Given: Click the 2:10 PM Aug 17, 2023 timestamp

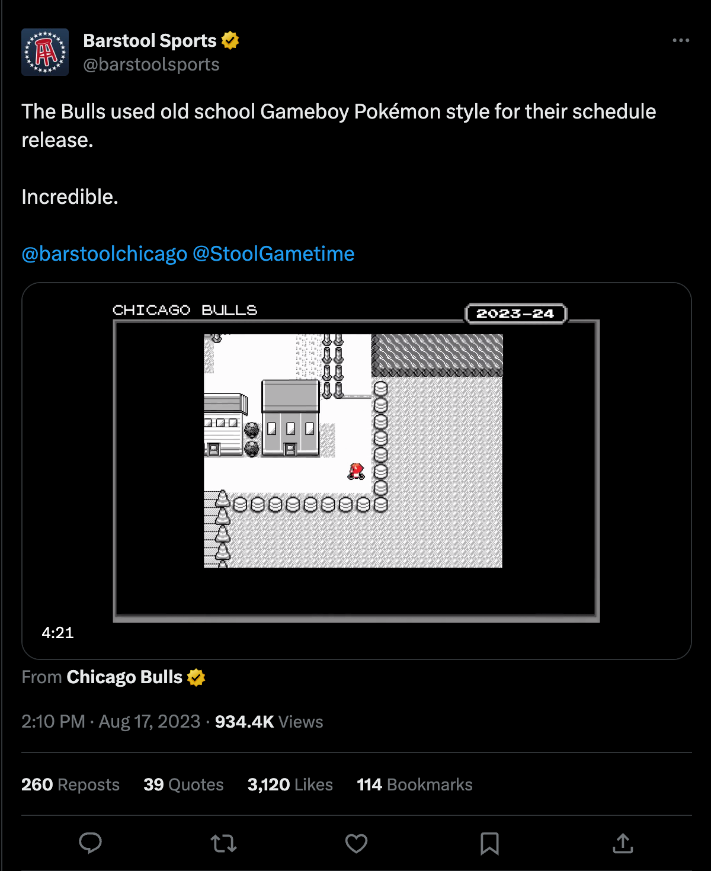Looking at the screenshot, I should pyautogui.click(x=111, y=722).
